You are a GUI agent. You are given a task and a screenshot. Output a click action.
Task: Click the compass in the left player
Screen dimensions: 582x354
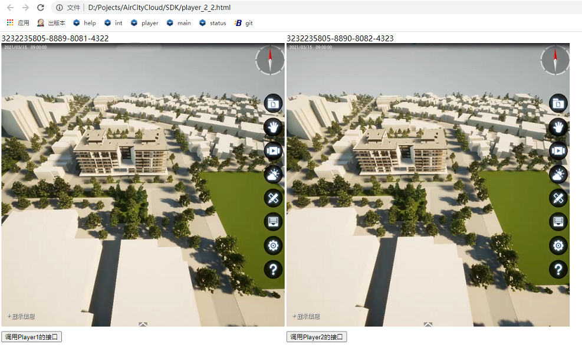pyautogui.click(x=270, y=60)
